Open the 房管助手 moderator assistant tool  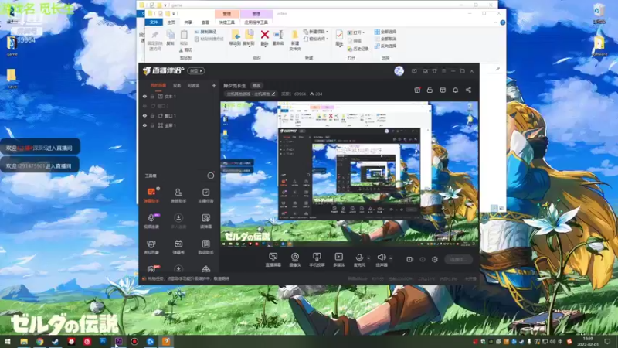click(x=178, y=195)
